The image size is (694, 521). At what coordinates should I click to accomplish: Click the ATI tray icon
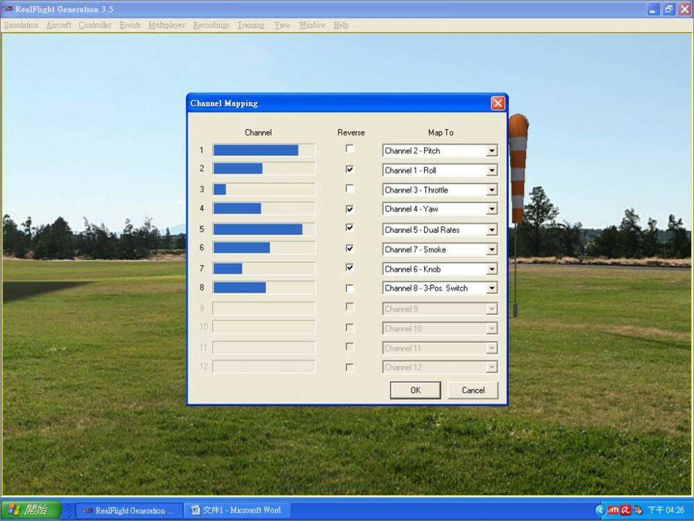click(x=613, y=511)
